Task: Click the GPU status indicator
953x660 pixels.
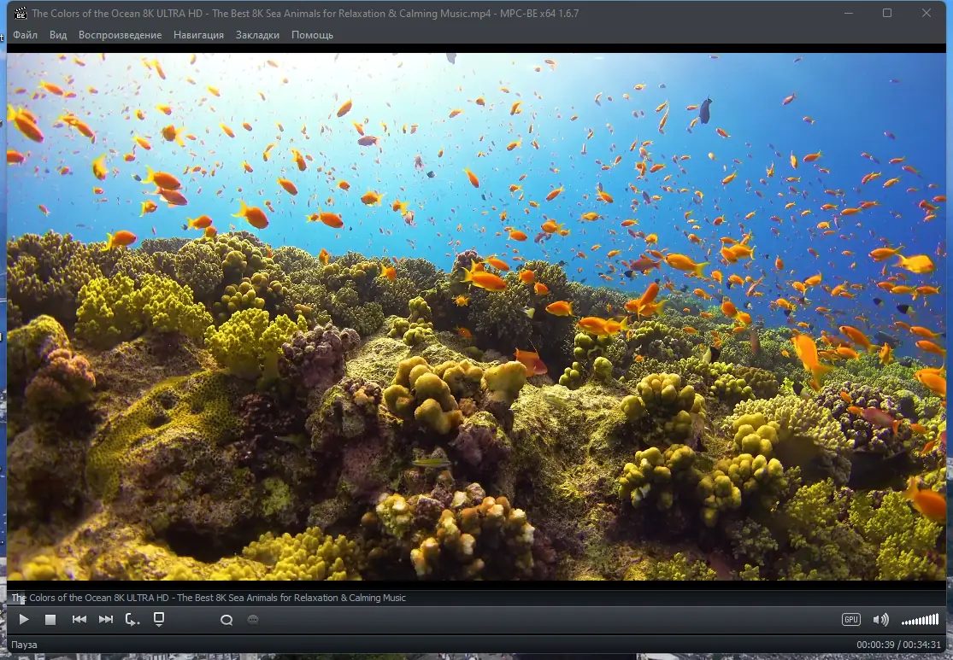Action: (850, 619)
